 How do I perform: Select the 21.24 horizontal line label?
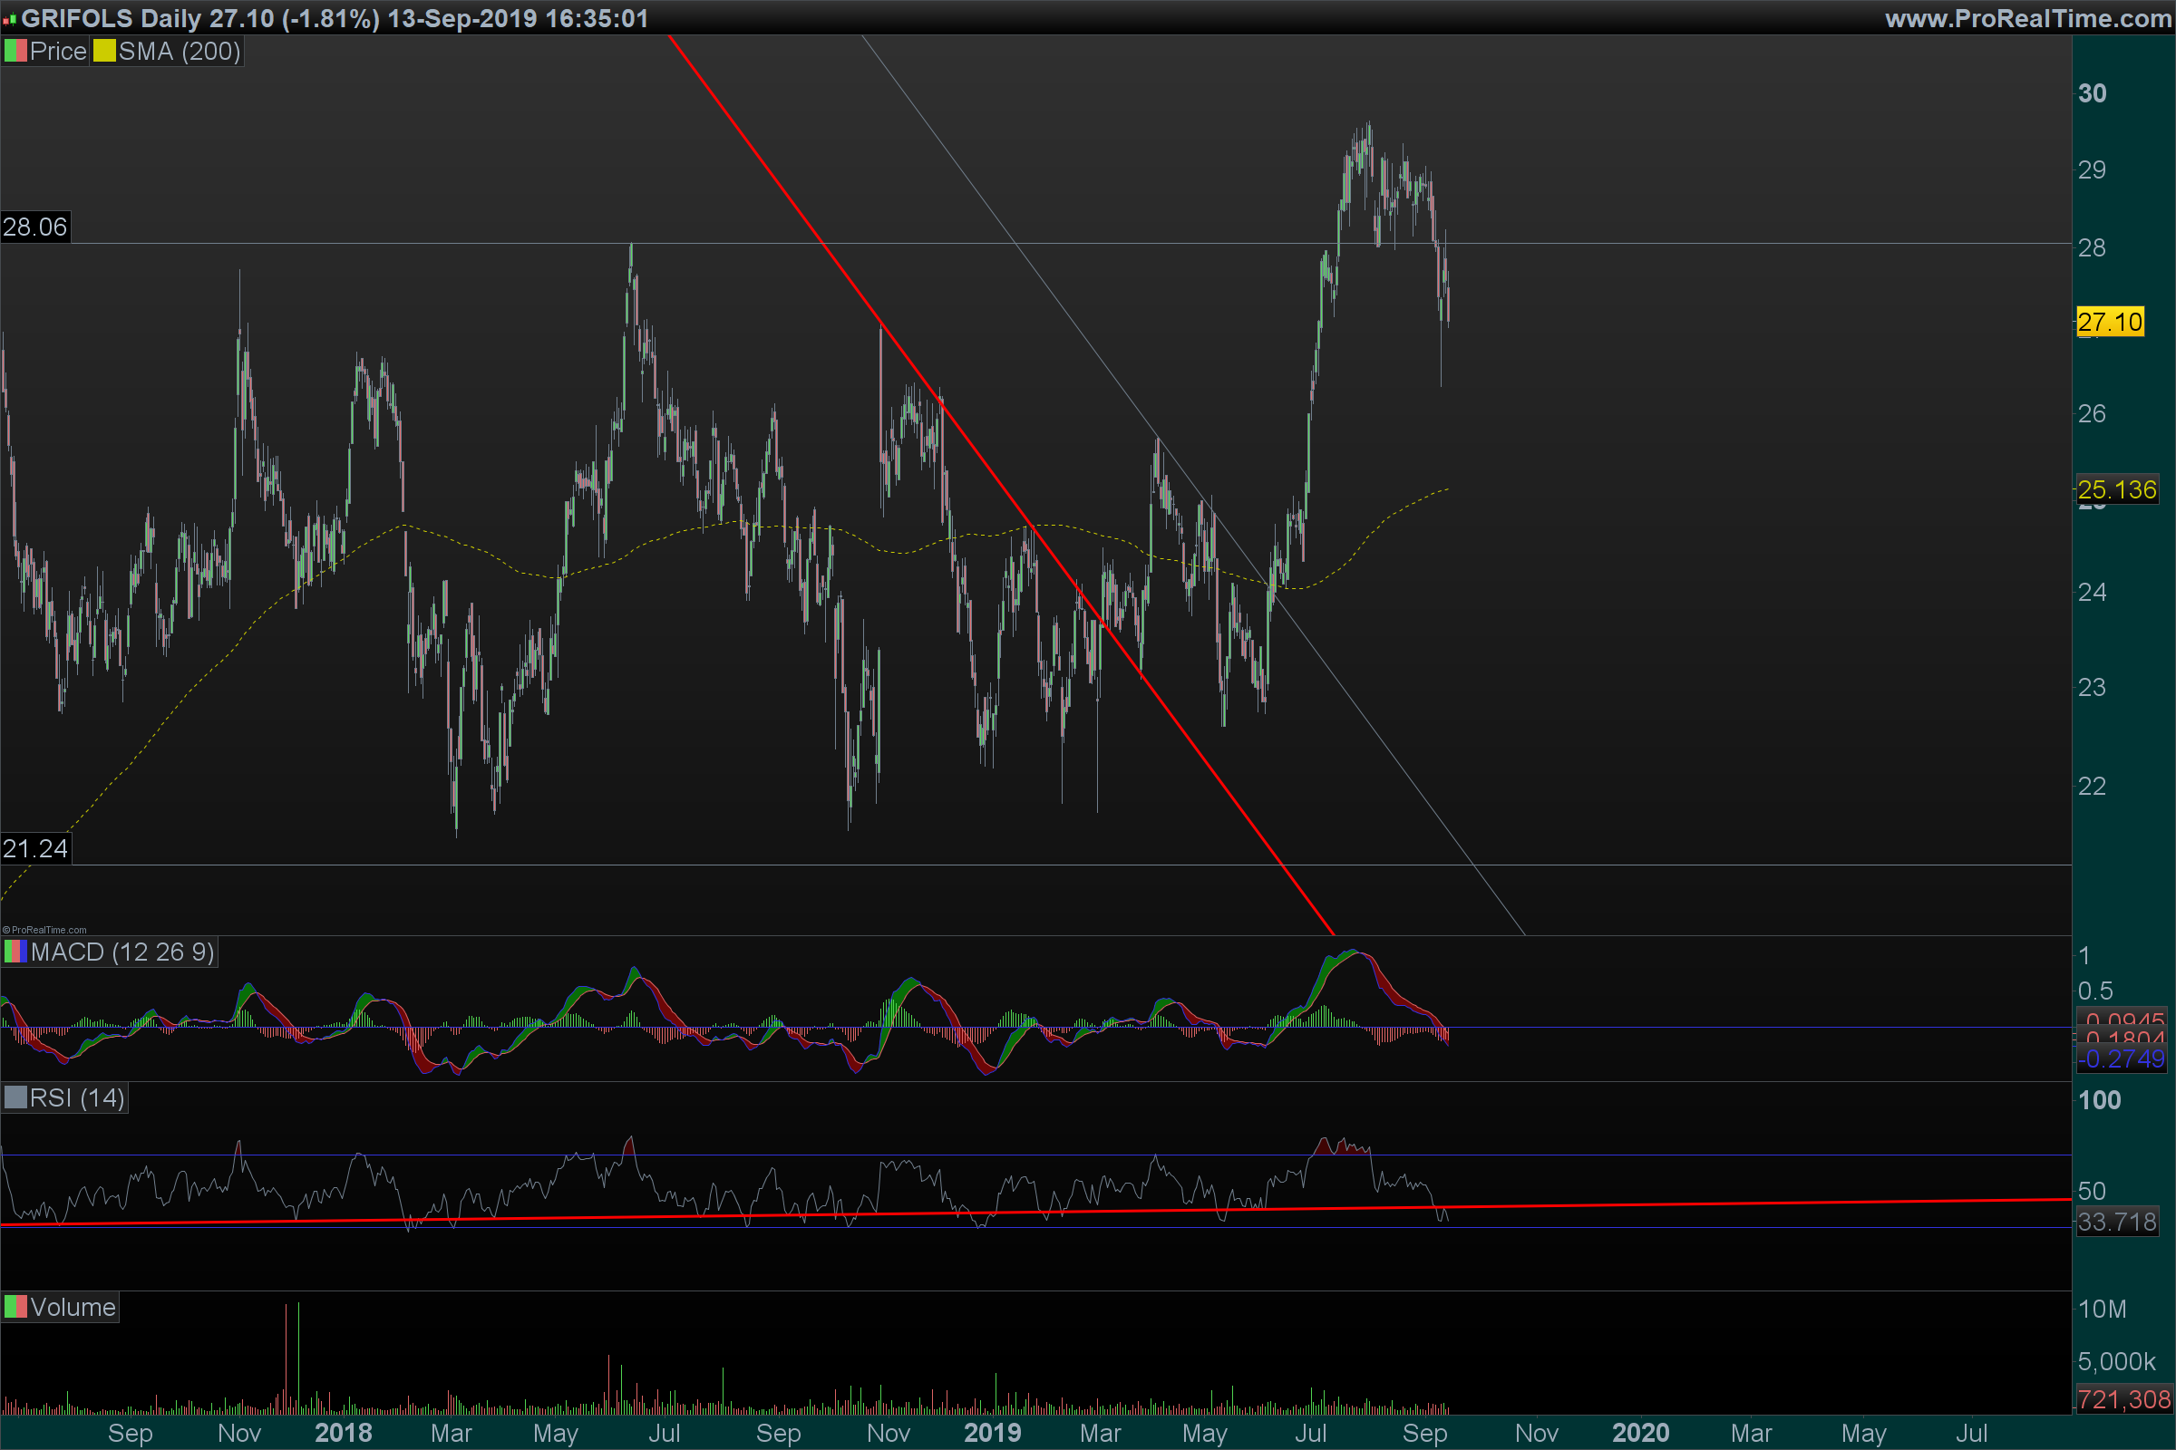[x=35, y=848]
